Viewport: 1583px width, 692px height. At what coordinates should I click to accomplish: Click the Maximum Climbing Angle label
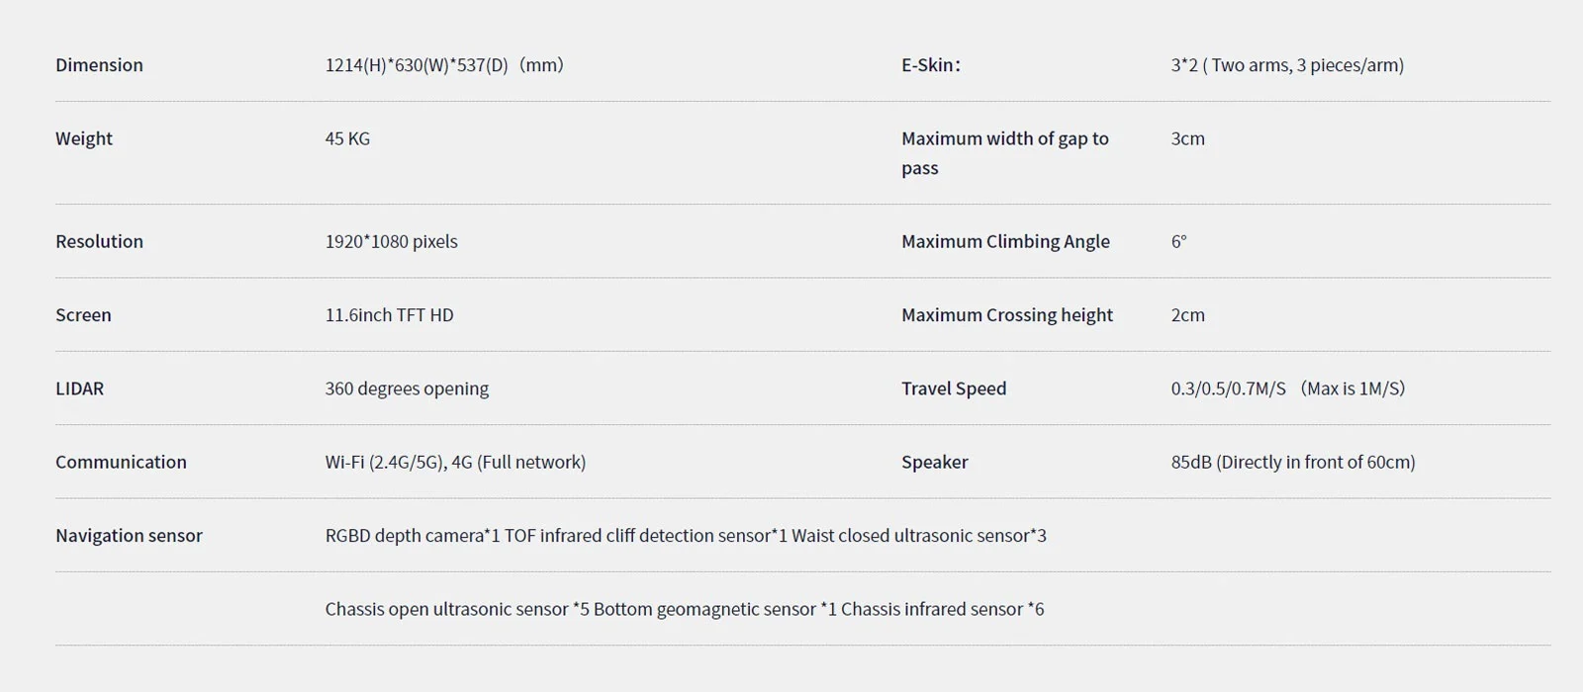pos(1005,241)
